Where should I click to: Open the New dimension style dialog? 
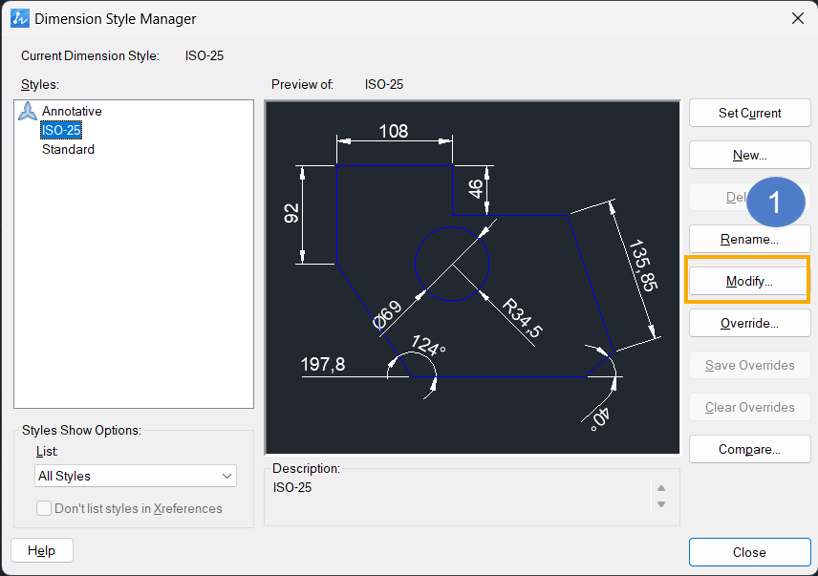click(749, 156)
